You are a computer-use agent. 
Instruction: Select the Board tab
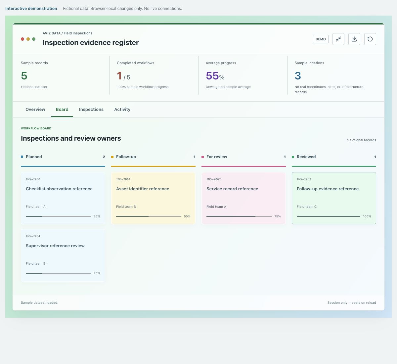[x=62, y=110]
